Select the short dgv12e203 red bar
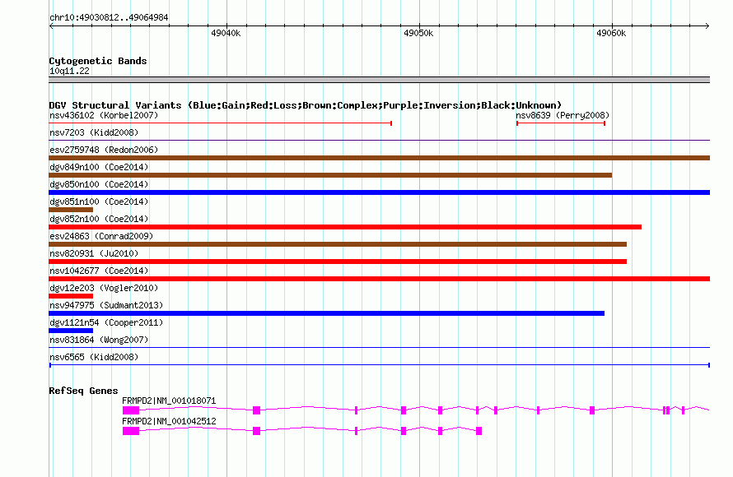This screenshot has height=477, width=733. tap(71, 296)
